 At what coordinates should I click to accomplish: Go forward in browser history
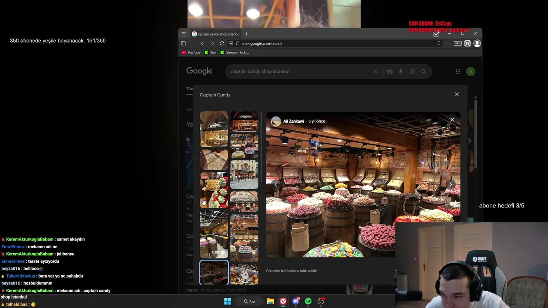coord(212,43)
